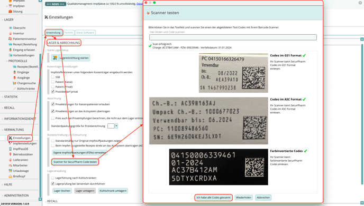Image resolution: width=364 pixels, height=206 pixels.
Task: Open Rezepte|Bestell. protocol icon
Action: coord(14,66)
